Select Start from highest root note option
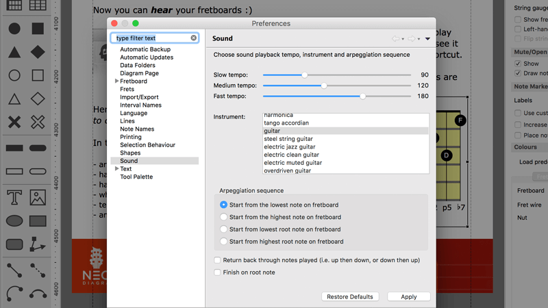The image size is (548, 308). [x=223, y=242]
